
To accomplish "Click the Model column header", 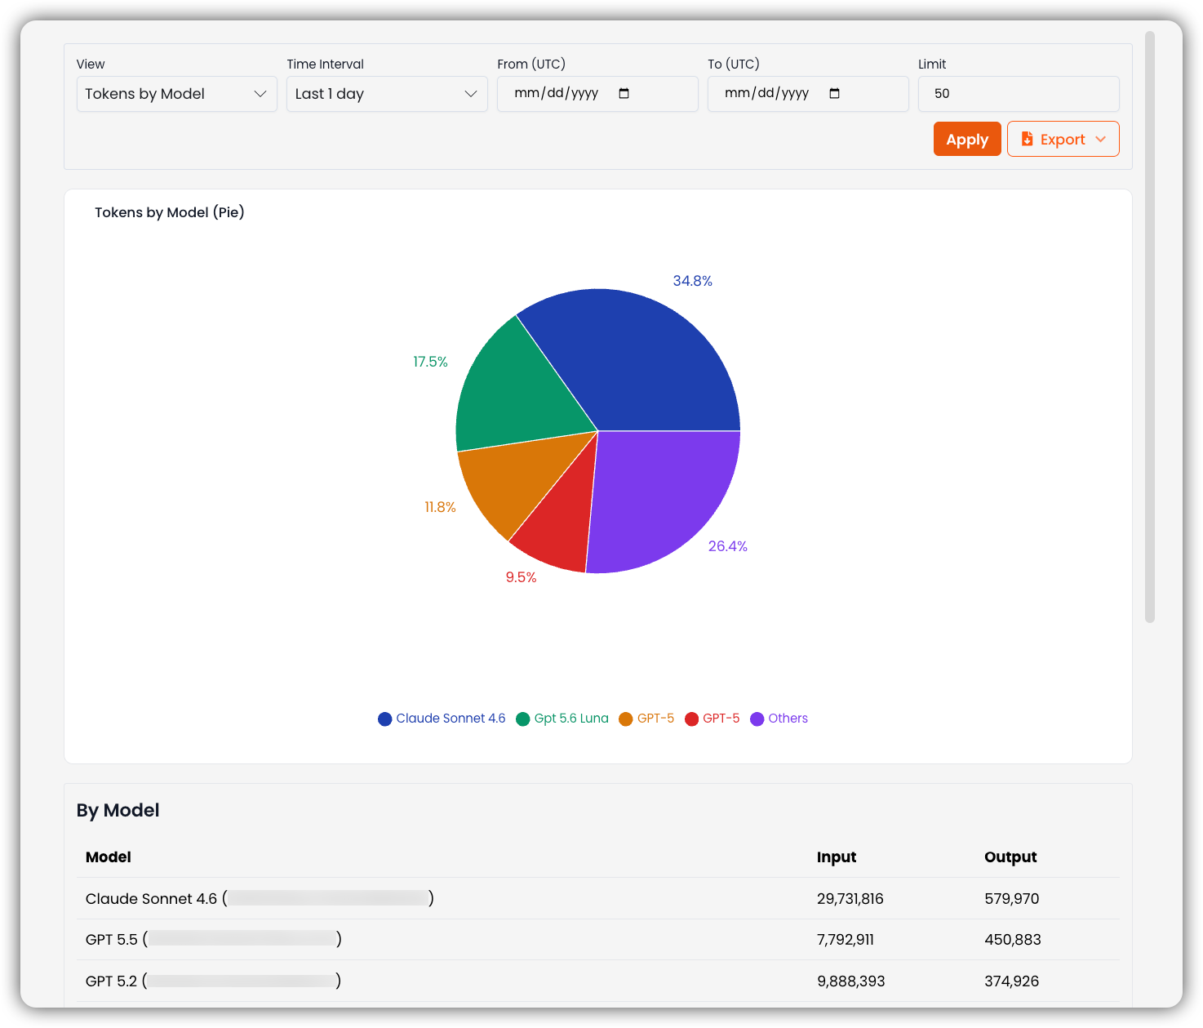I will [x=109, y=857].
